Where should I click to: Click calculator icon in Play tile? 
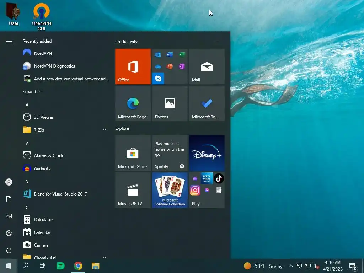pos(219,190)
